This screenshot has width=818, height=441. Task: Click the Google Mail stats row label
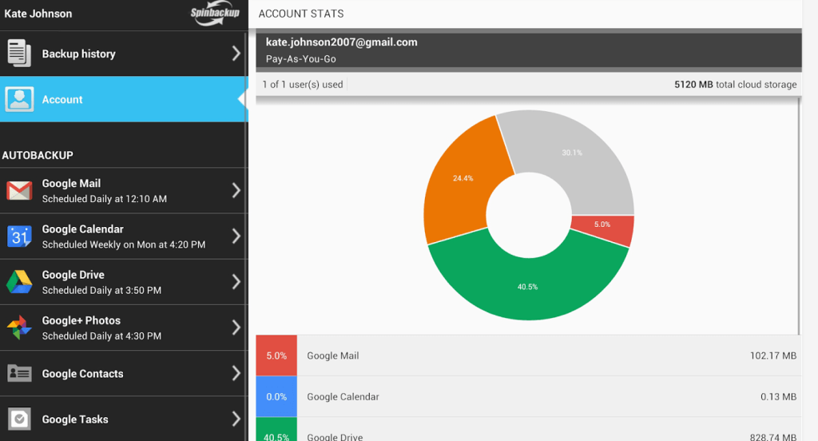point(333,356)
